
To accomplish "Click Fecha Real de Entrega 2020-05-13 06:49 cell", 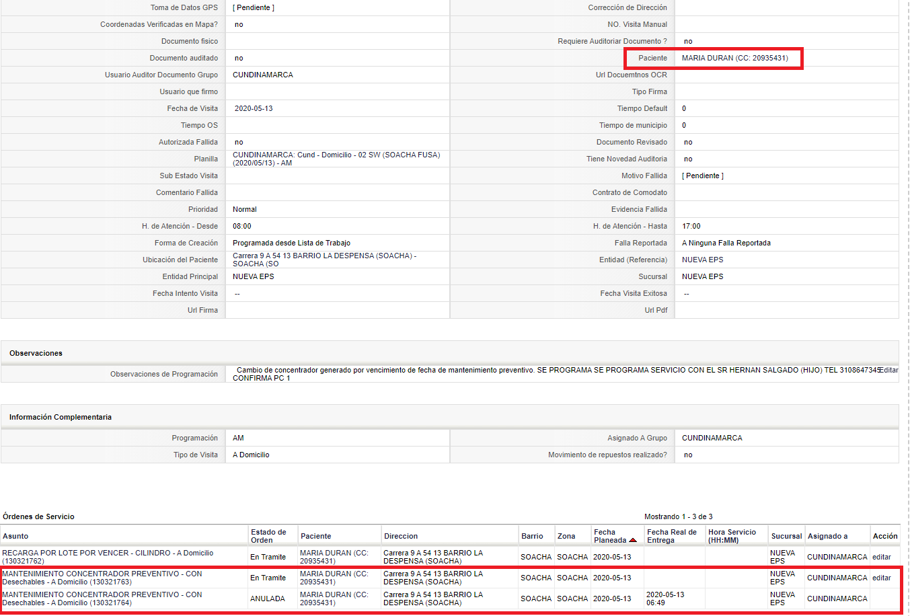I will [665, 599].
